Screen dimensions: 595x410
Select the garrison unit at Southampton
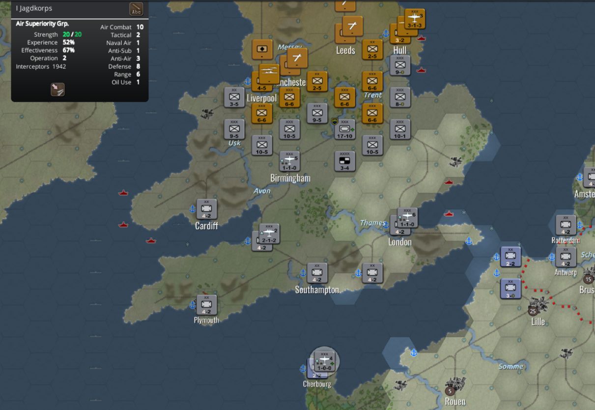[x=317, y=273]
